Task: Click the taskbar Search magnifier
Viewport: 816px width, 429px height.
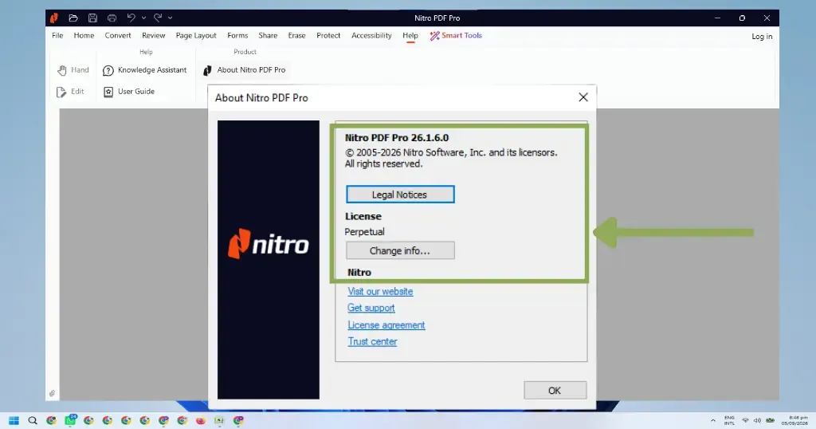Action: click(33, 421)
